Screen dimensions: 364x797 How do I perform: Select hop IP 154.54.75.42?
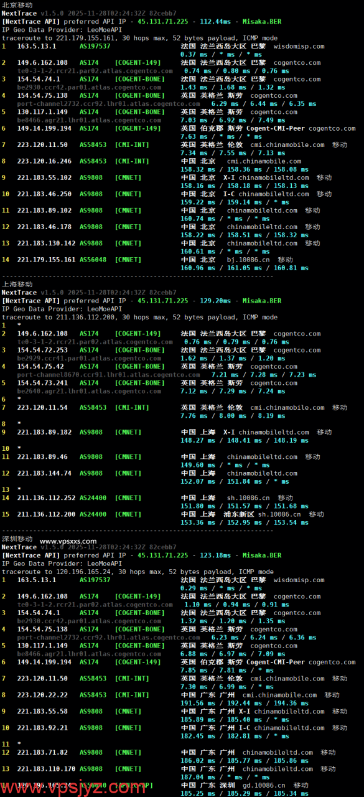(x=40, y=367)
